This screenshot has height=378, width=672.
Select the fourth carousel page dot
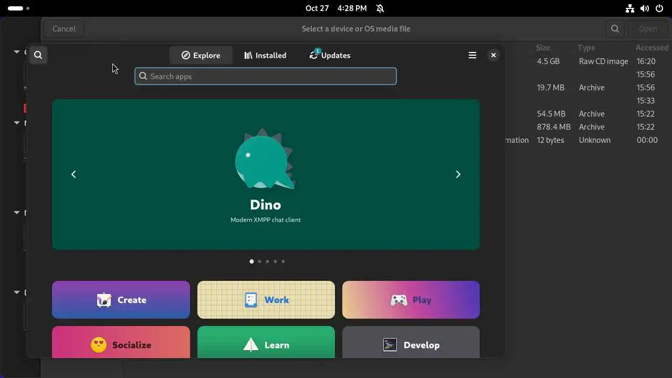tap(275, 261)
